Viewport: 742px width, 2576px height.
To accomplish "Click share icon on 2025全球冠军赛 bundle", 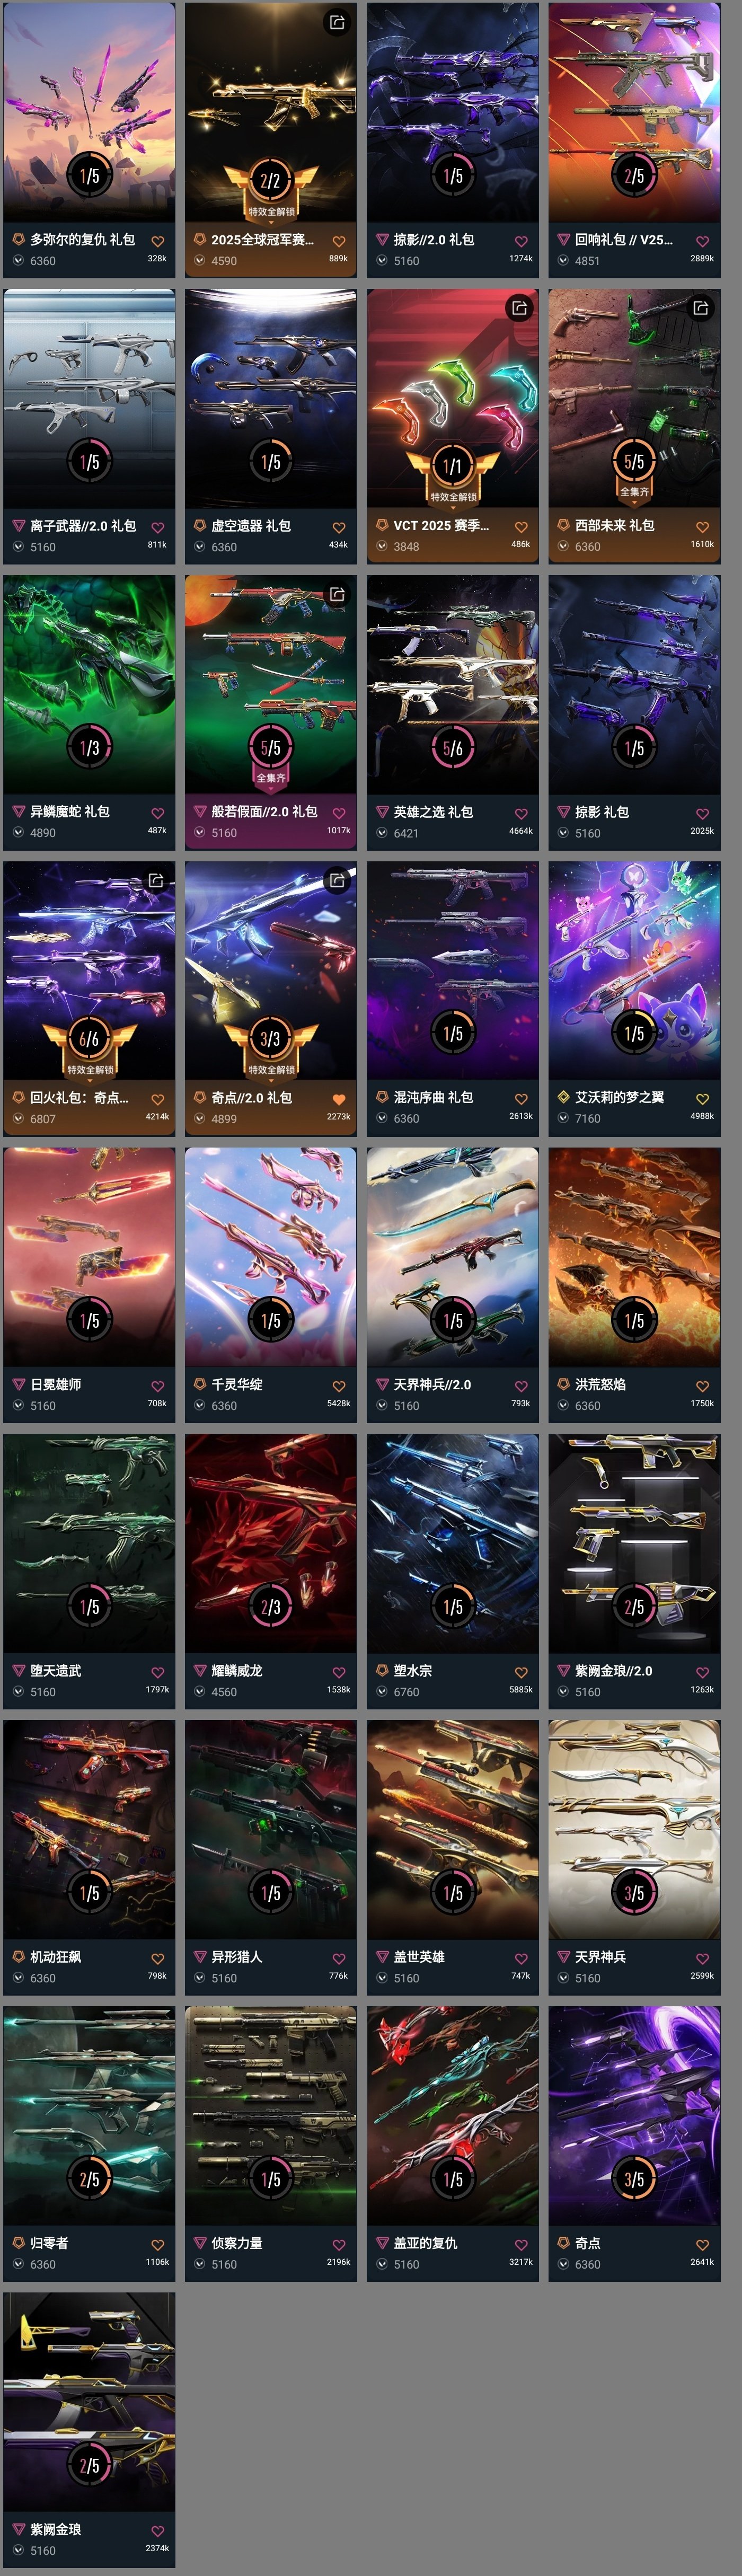I will point(337,22).
